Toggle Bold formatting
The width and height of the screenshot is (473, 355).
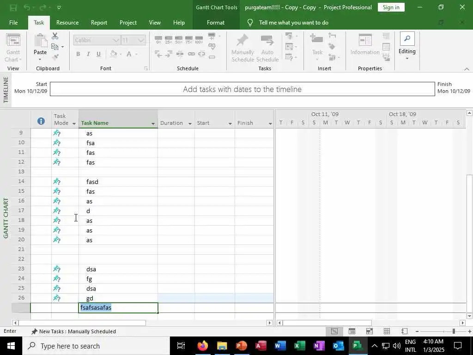coord(78,54)
